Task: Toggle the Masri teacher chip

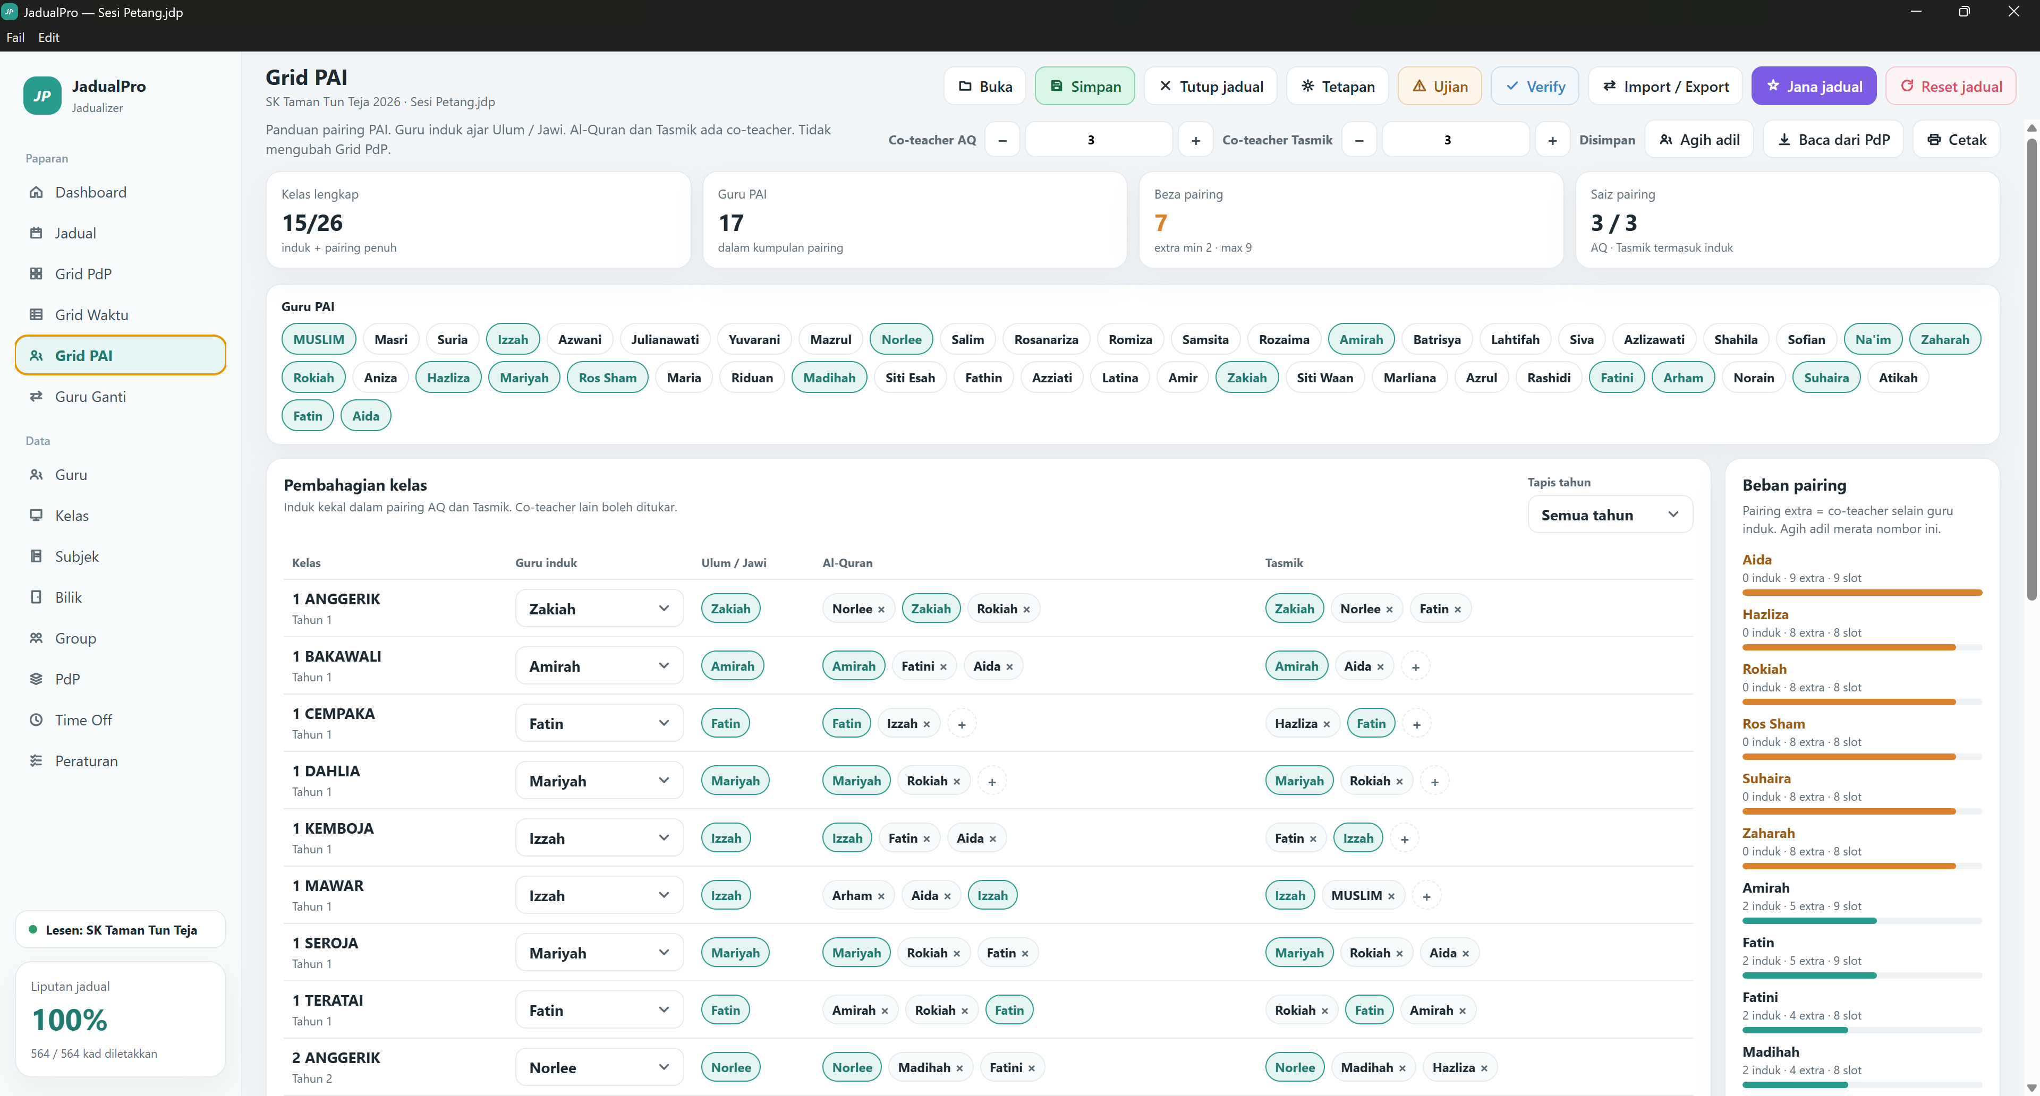Action: pyautogui.click(x=390, y=339)
